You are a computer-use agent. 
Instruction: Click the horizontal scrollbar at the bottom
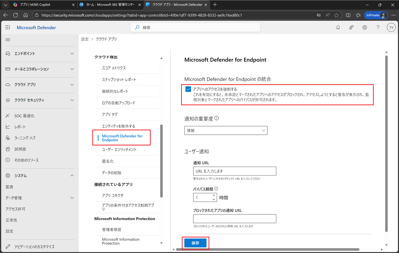[x=268, y=250]
